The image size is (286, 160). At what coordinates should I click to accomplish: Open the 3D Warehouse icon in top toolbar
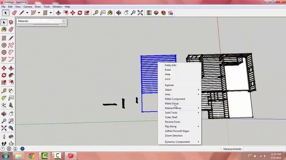pos(156,13)
